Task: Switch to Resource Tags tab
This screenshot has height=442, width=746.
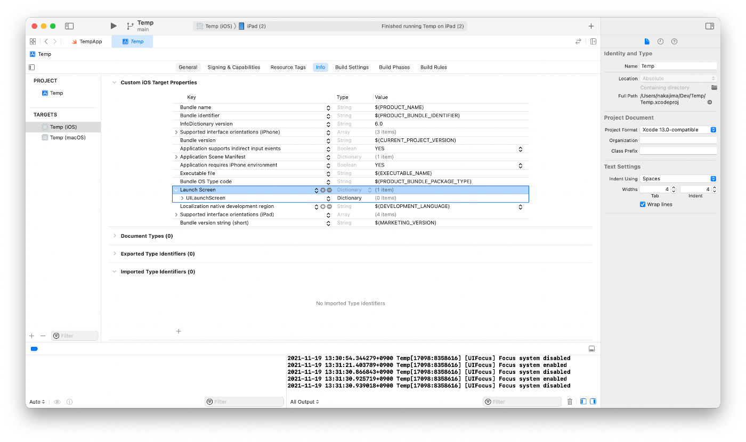Action: pos(288,67)
